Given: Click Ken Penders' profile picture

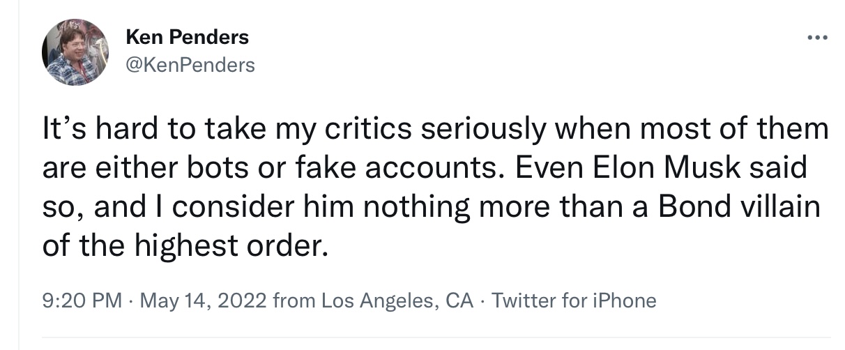Looking at the screenshot, I should tap(75, 52).
